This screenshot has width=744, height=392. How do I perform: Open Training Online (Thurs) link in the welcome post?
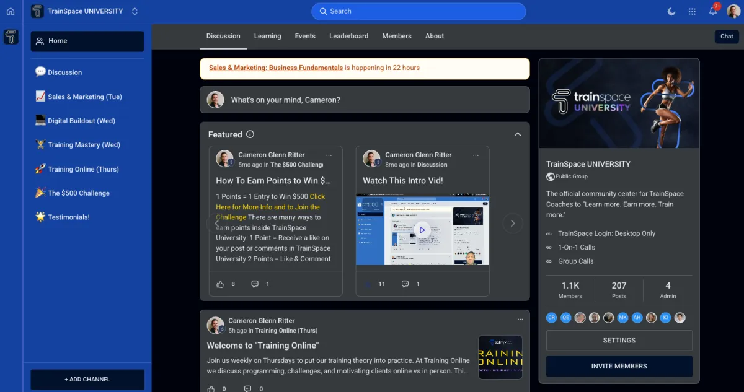(286, 331)
